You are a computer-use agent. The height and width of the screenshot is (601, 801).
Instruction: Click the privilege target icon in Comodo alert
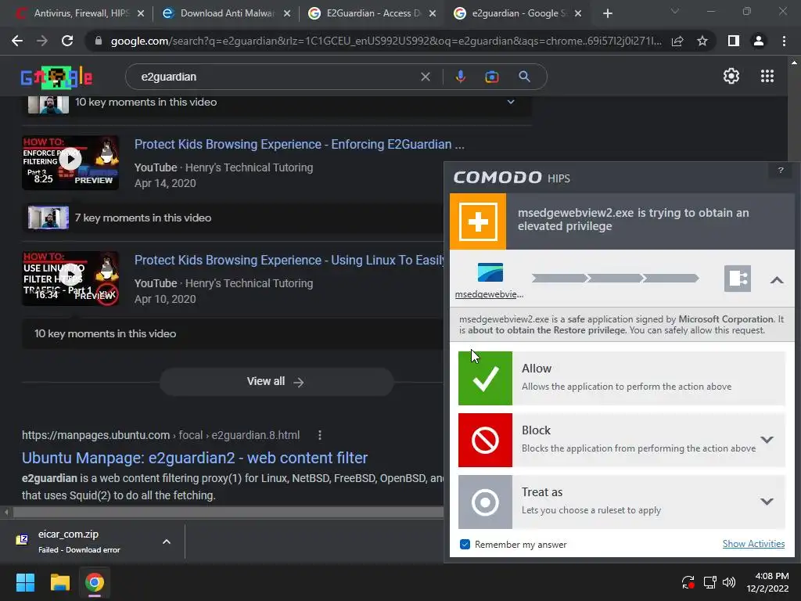pyautogui.click(x=737, y=279)
